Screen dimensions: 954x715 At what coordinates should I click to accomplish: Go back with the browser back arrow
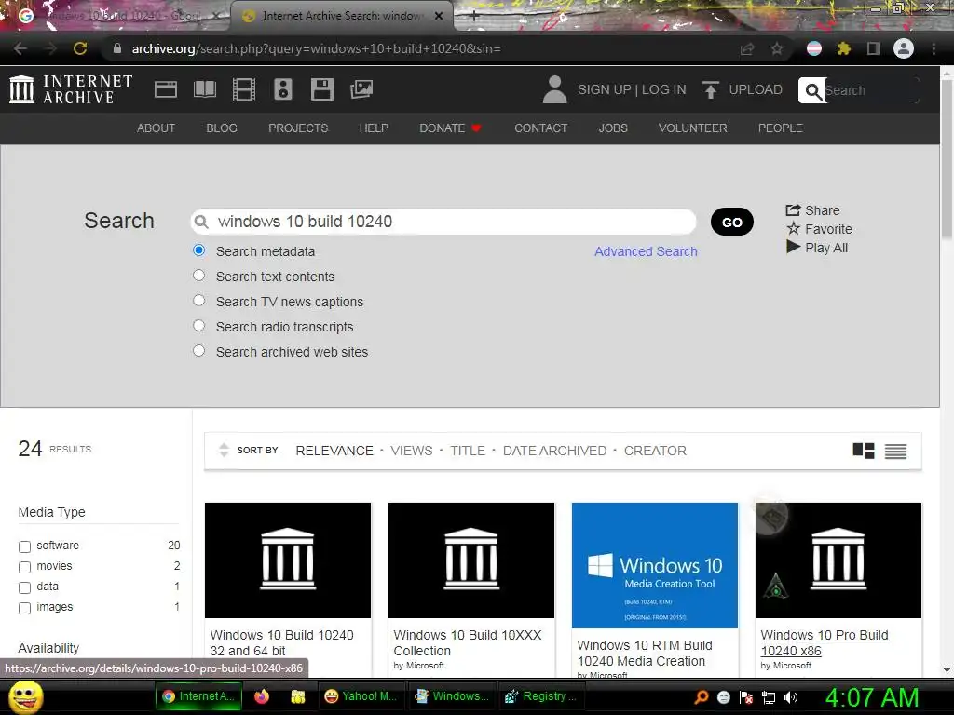coord(20,48)
